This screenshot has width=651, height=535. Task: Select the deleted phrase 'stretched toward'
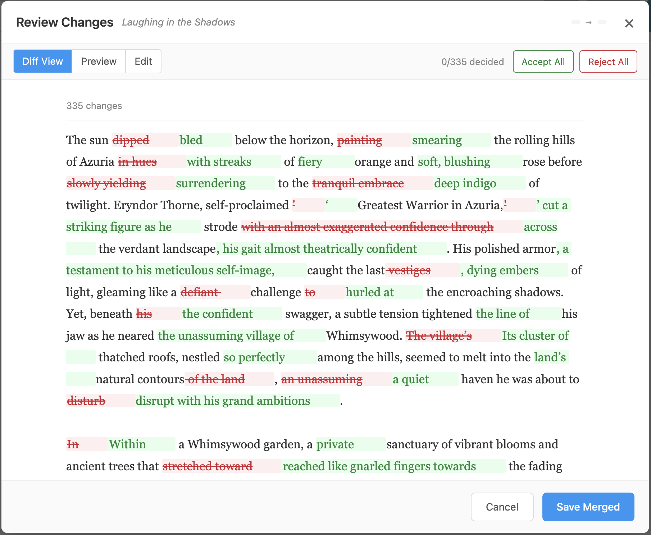(208, 466)
